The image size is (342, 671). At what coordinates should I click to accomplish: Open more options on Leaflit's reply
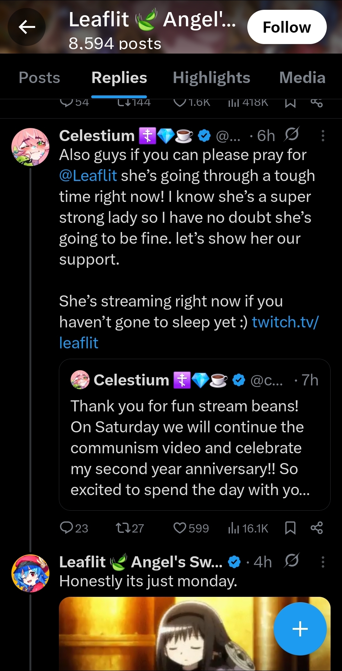(x=323, y=562)
